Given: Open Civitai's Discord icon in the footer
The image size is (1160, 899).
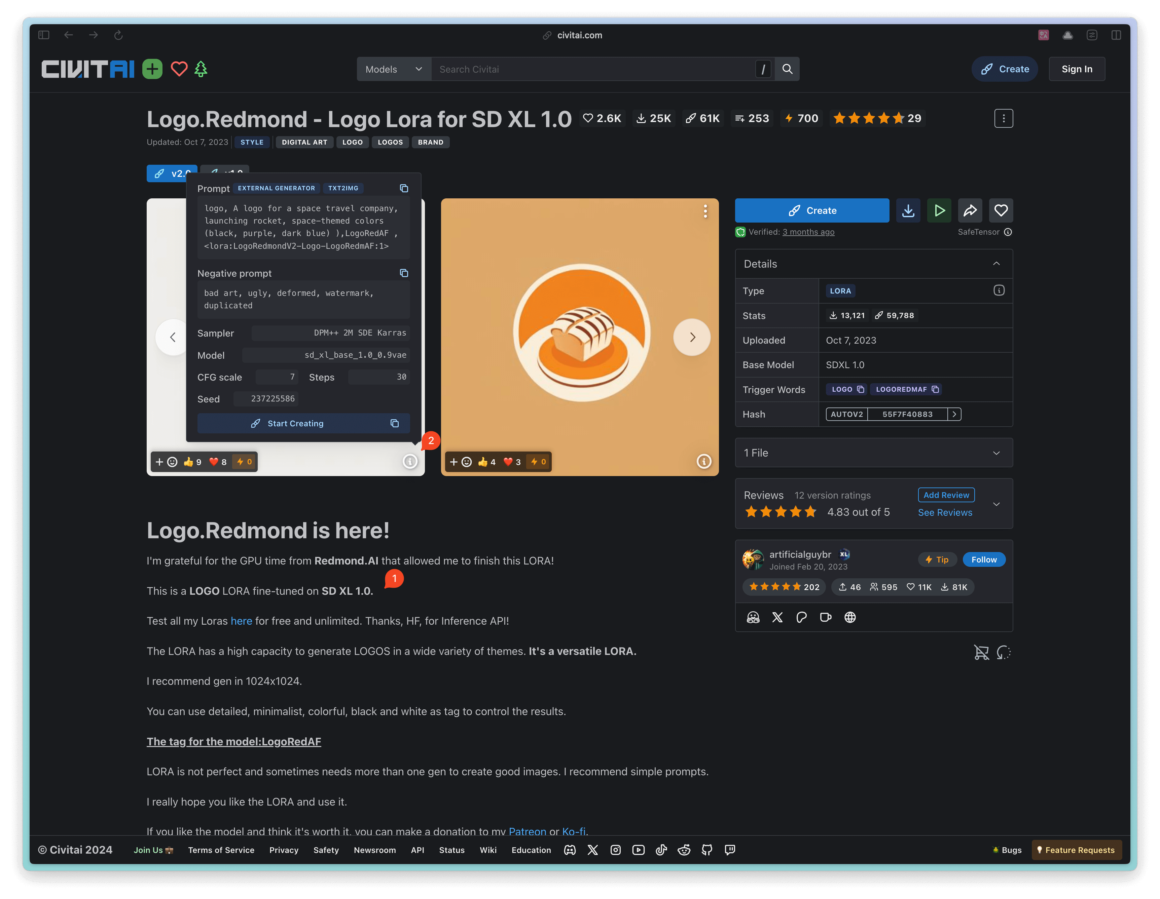Looking at the screenshot, I should [x=569, y=850].
